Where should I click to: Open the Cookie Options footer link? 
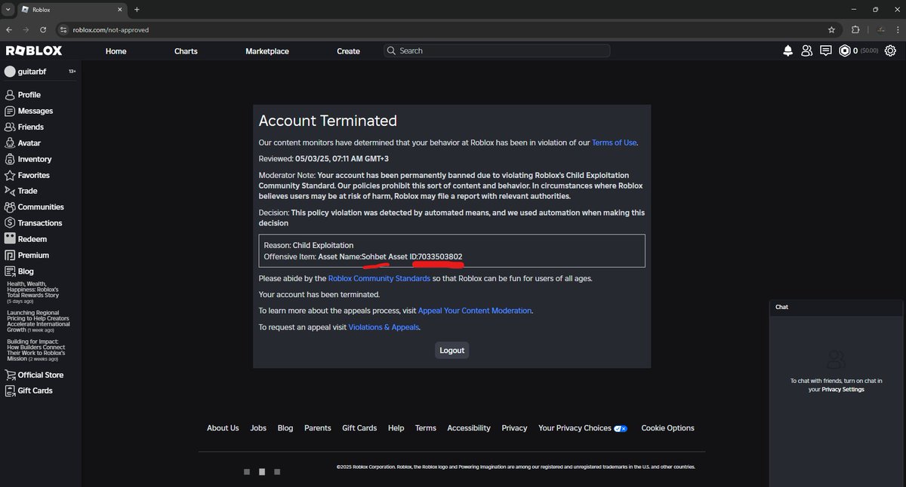tap(667, 428)
